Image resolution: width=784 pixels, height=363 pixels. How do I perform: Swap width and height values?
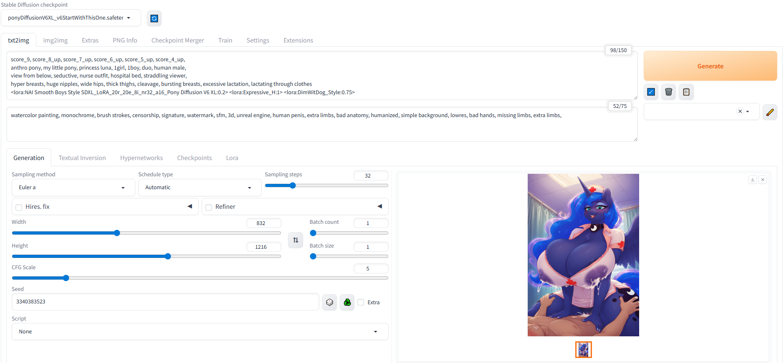pyautogui.click(x=296, y=240)
